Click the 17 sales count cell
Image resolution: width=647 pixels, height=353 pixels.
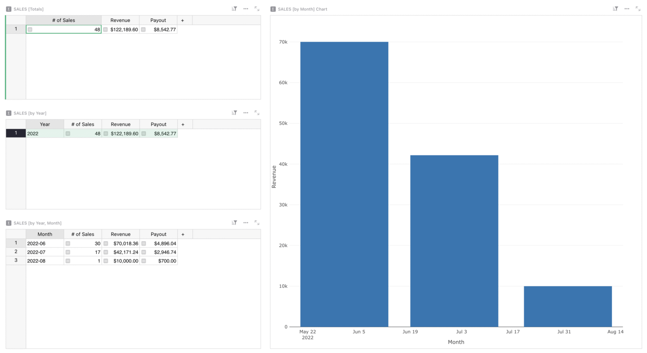(x=83, y=252)
